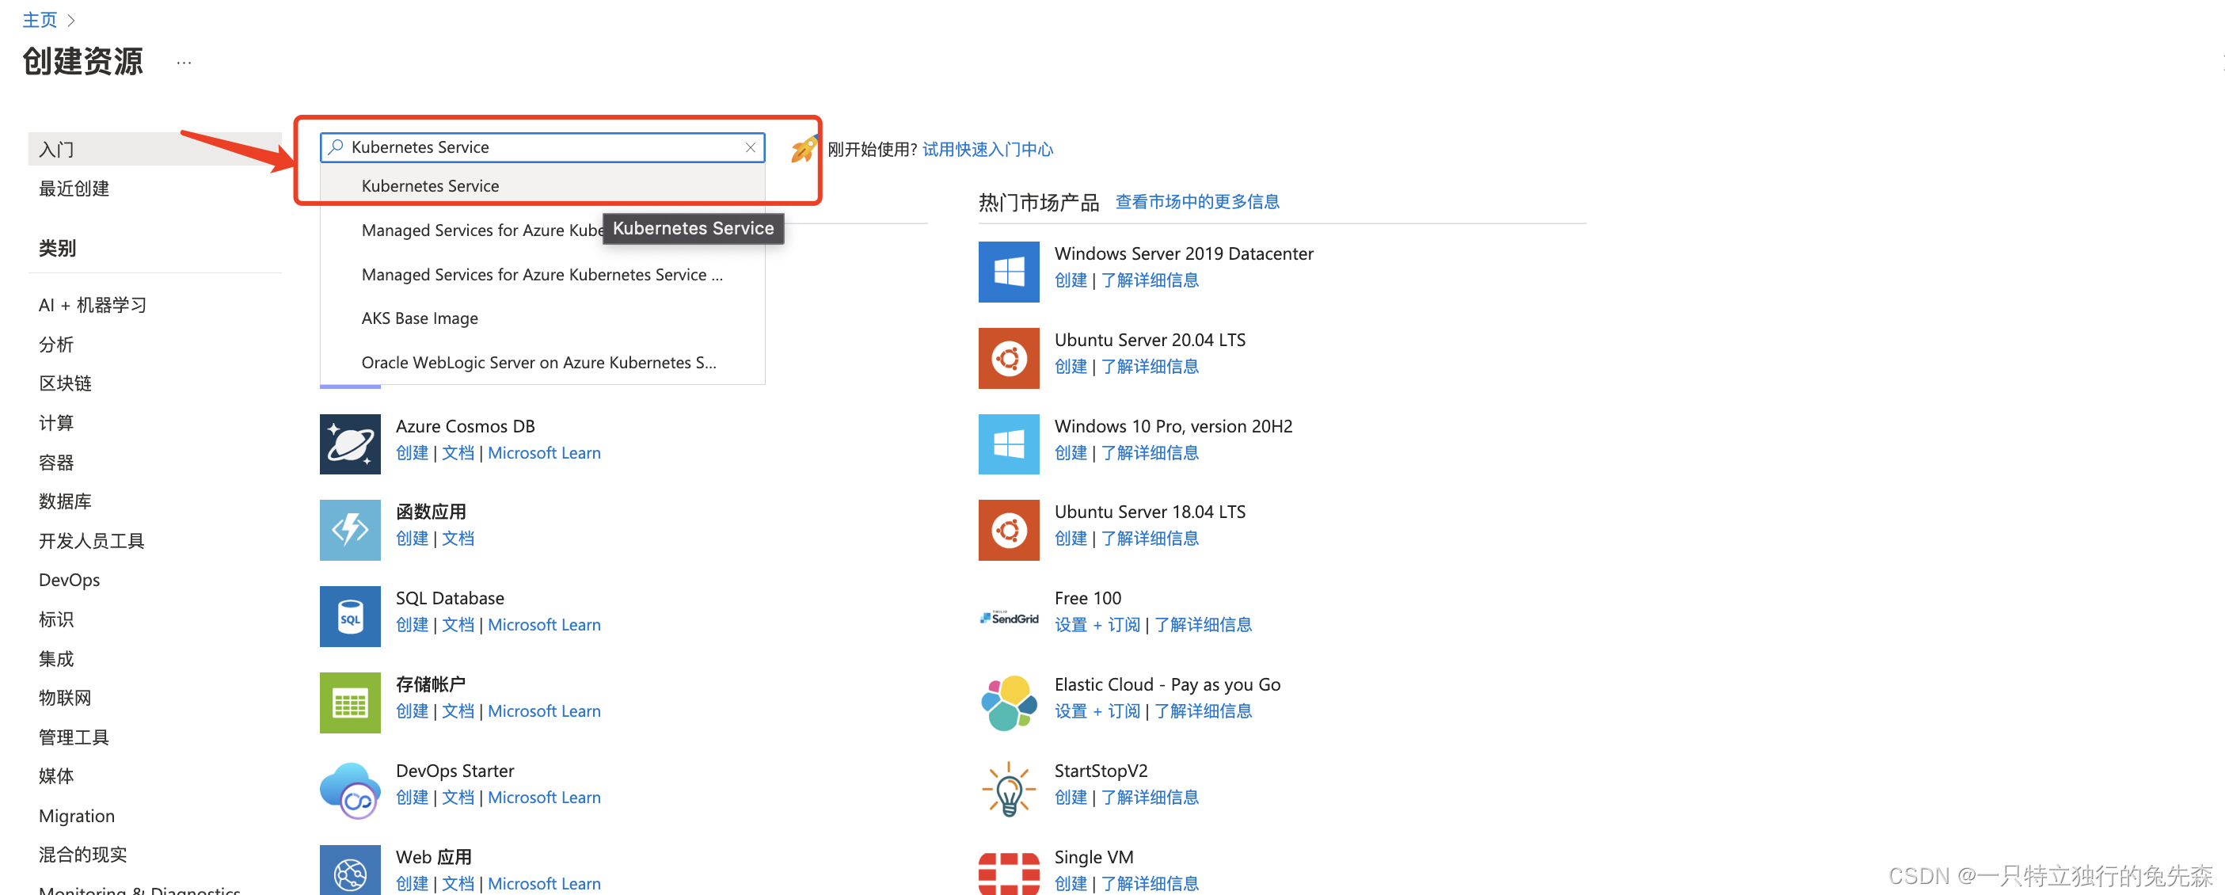Screen dimensions: 2225x895
Task: Click the SendGrid logo icon
Action: [x=1009, y=618]
